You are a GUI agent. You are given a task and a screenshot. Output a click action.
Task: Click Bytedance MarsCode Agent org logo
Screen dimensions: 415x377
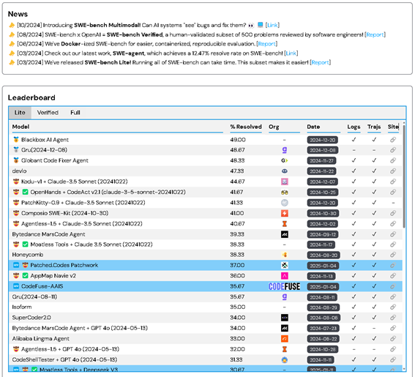coord(285,234)
